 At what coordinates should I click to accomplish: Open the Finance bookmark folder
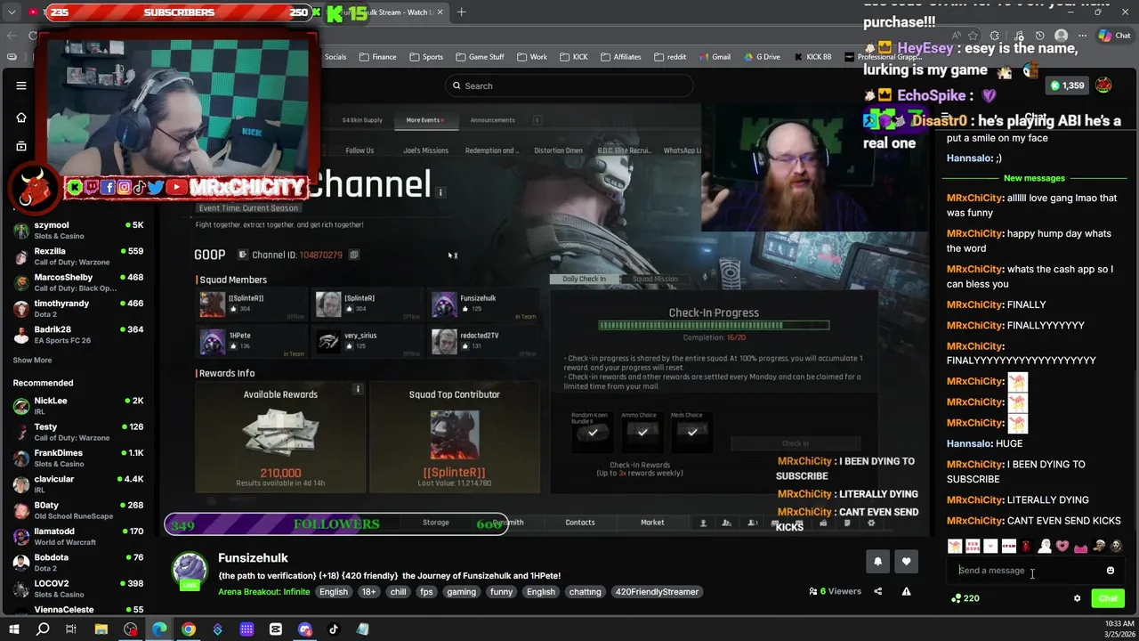tap(378, 57)
